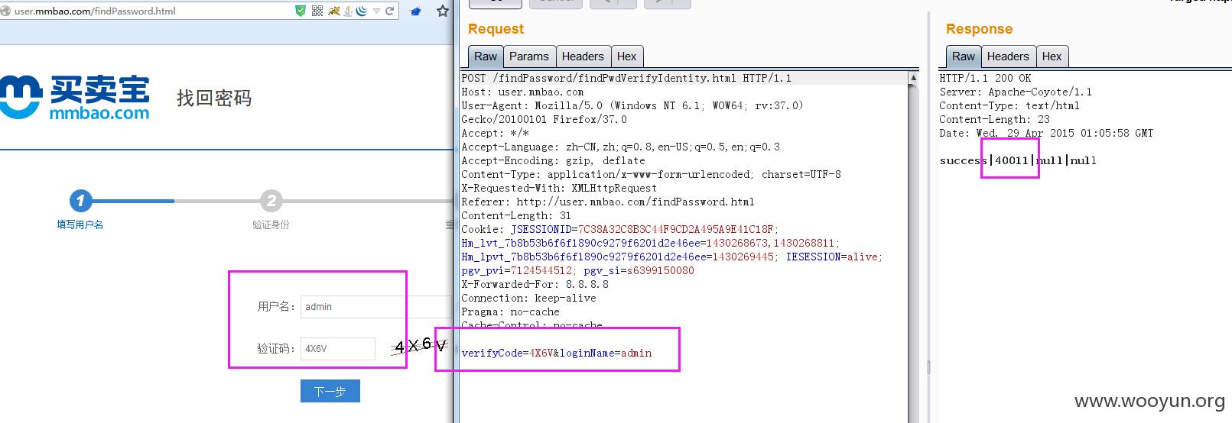Reload the page with the refresh icon
Screen dimensions: 1232x423
tap(390, 11)
